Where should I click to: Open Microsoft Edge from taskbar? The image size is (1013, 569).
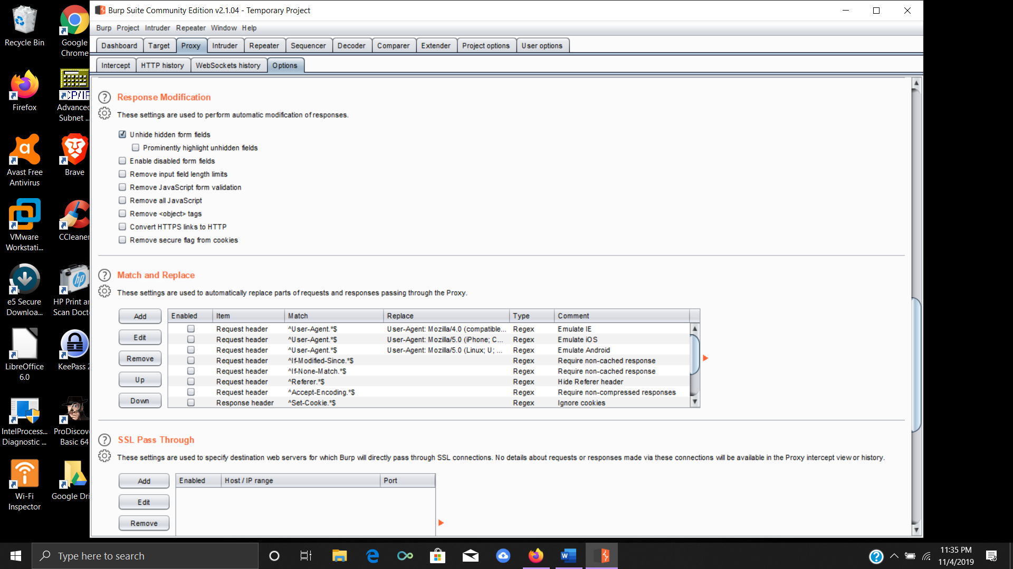372,556
